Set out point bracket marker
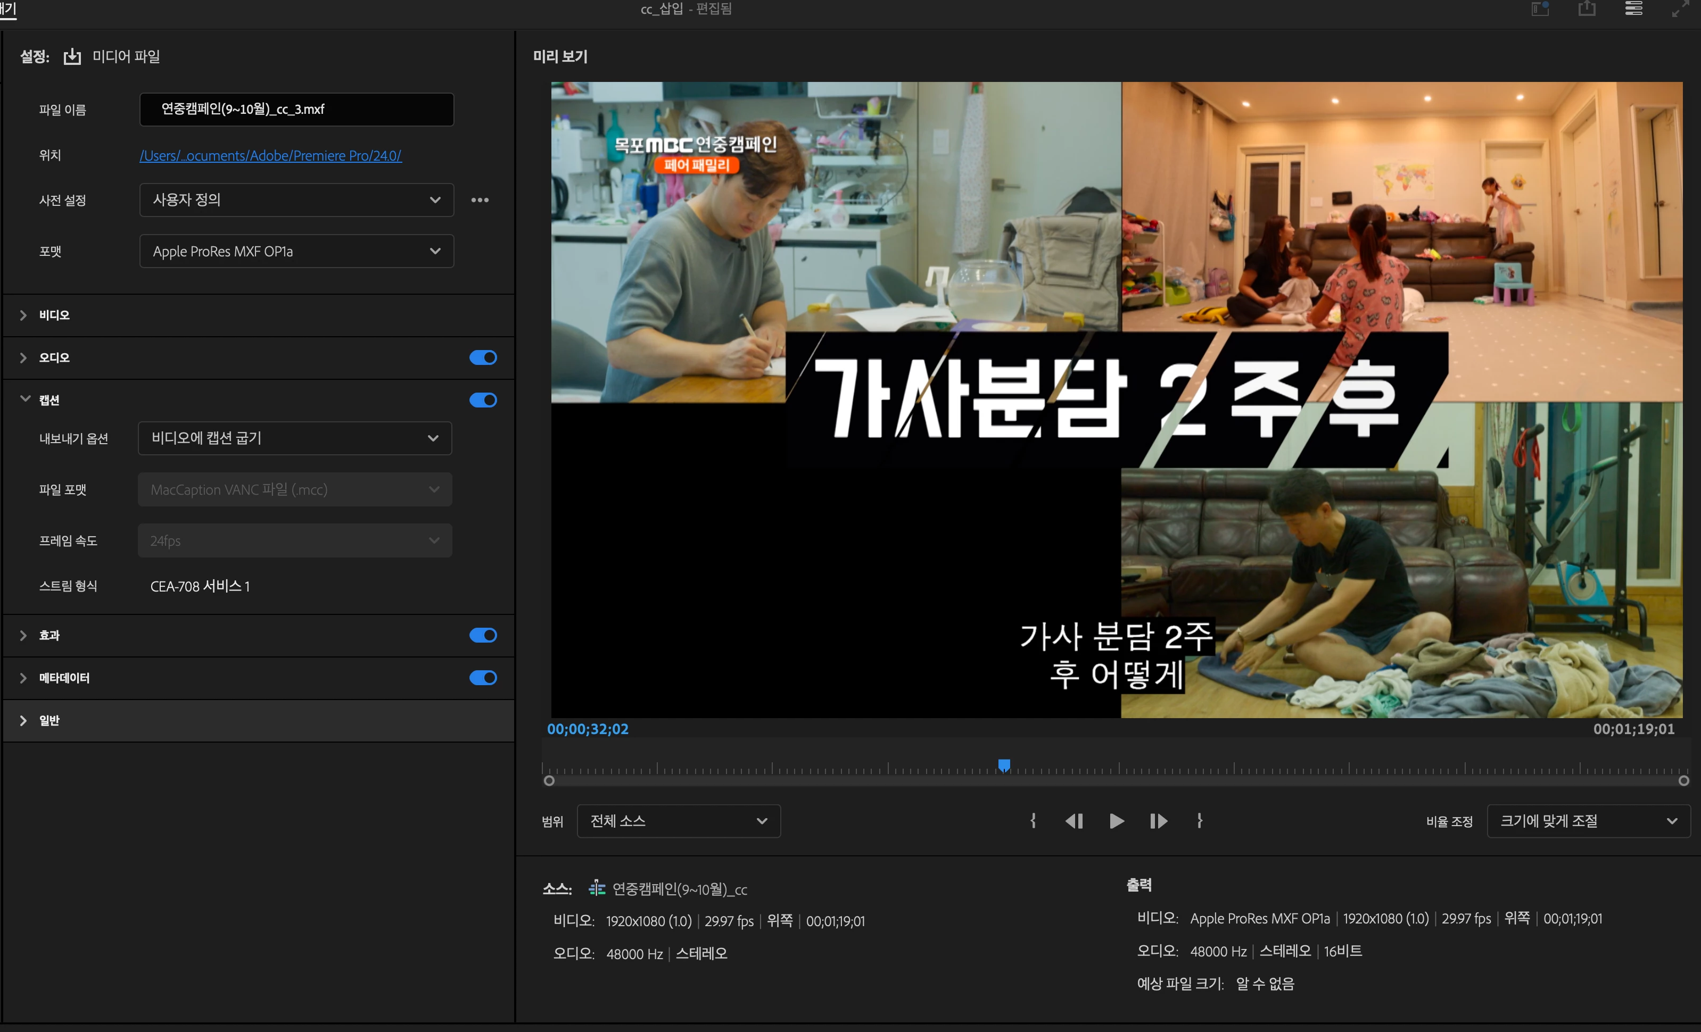Viewport: 1701px width, 1032px height. [x=1200, y=821]
